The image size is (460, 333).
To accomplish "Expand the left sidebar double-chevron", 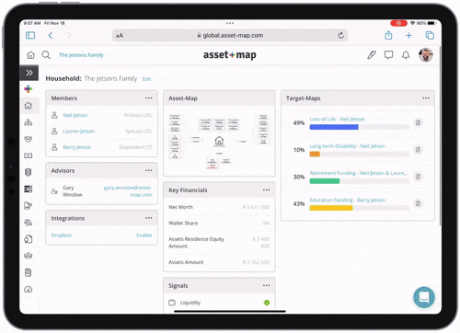I will pos(29,73).
